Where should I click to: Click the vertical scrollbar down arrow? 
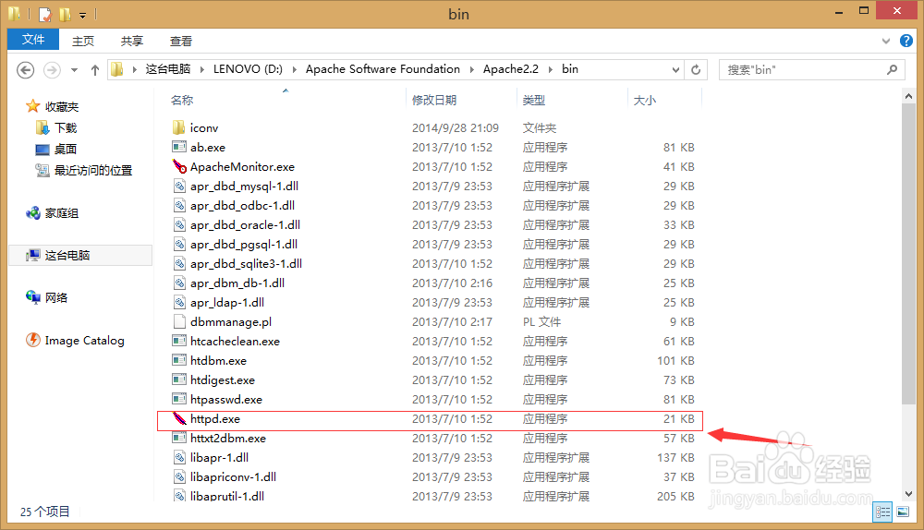point(908,493)
